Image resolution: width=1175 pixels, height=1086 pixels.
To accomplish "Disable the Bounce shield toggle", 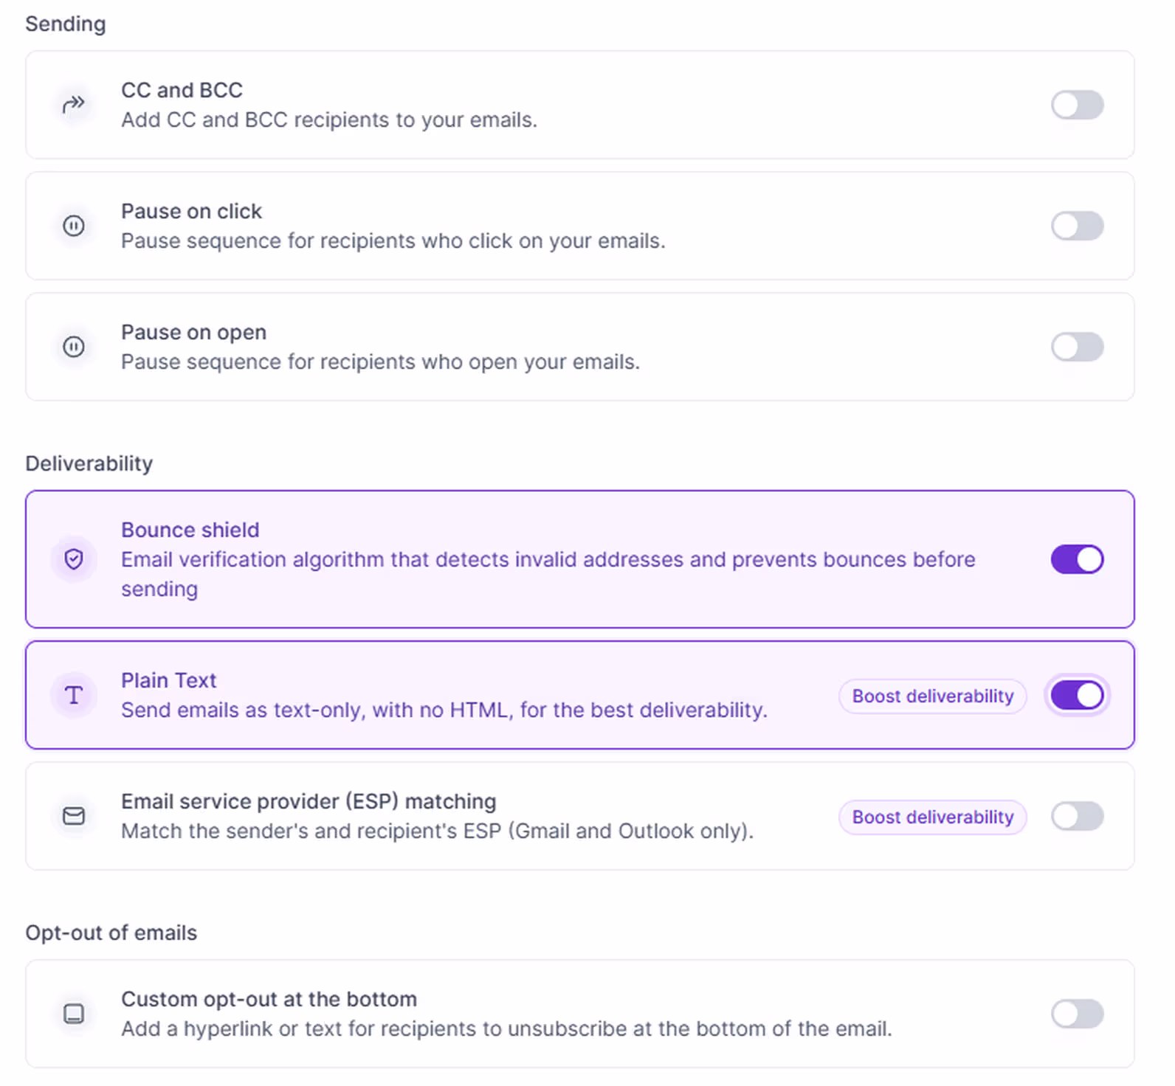I will pos(1077,559).
